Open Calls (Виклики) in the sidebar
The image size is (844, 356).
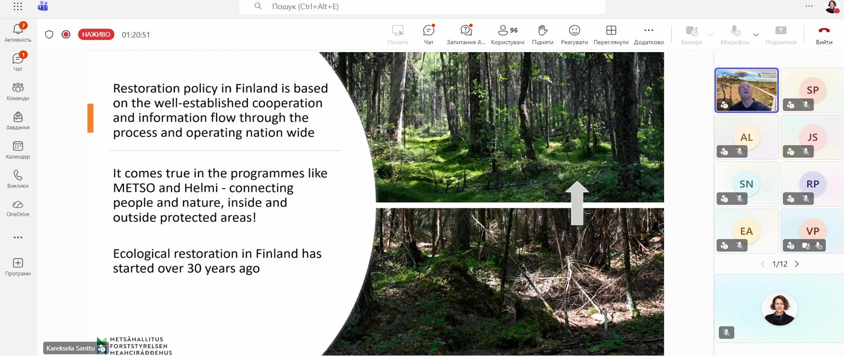click(x=18, y=179)
